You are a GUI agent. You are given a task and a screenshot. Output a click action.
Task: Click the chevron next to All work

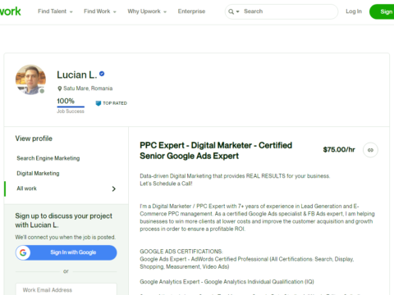tap(114, 188)
